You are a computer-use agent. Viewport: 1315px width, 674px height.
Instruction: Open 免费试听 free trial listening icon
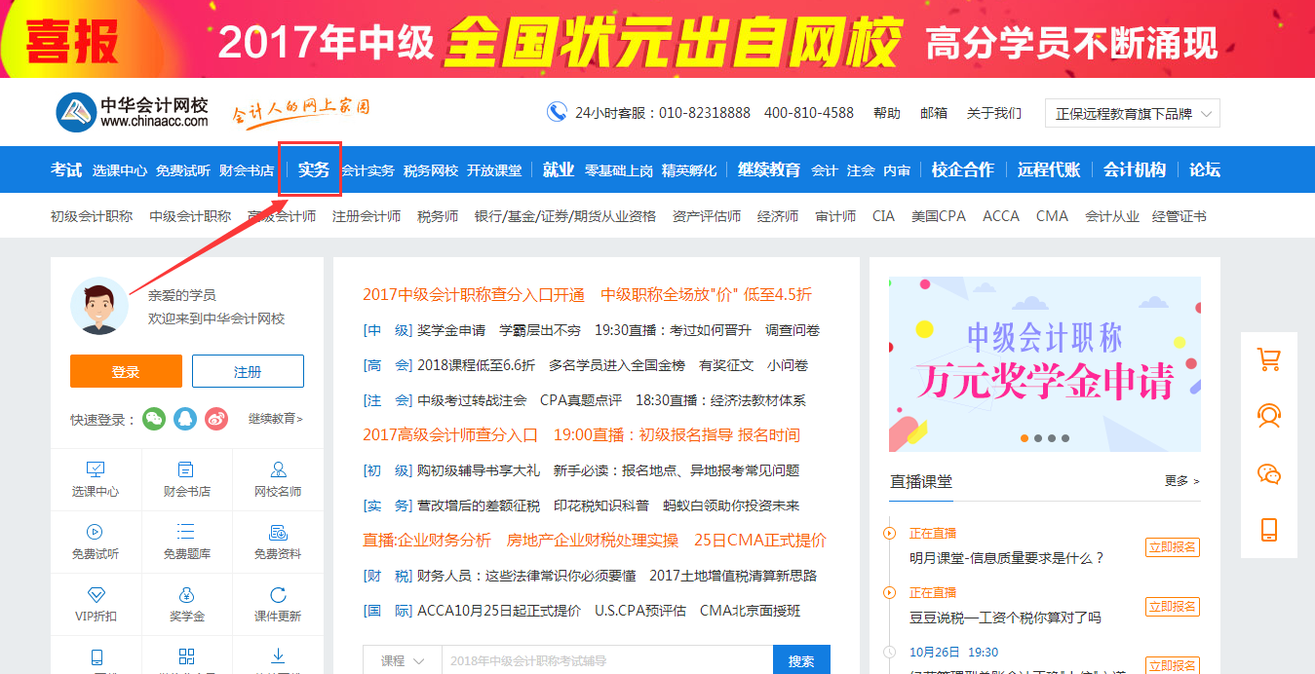(96, 541)
